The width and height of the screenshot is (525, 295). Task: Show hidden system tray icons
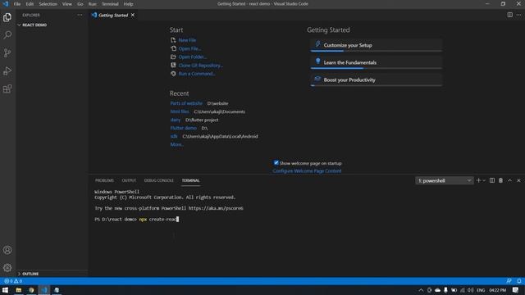[421, 290]
